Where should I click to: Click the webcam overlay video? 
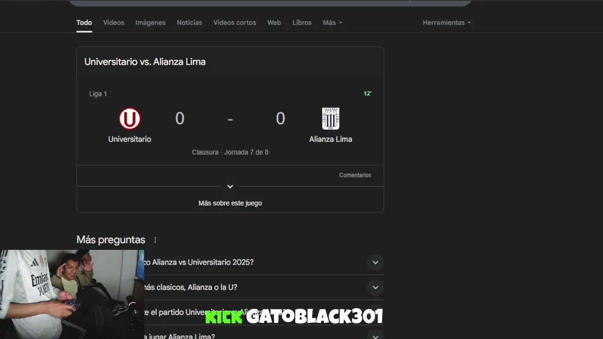[72, 294]
